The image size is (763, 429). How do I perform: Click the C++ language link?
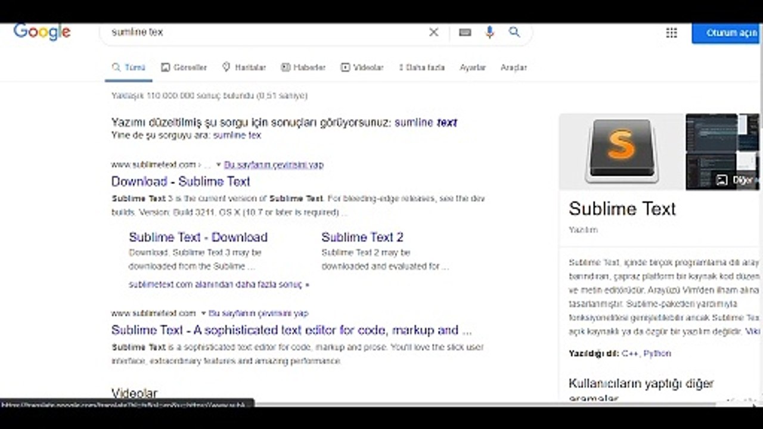[x=629, y=353]
